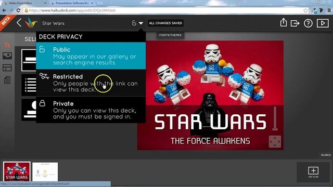The width and height of the screenshot is (333, 187).
Task: Choose the Private privacy option
Action: [91, 110]
